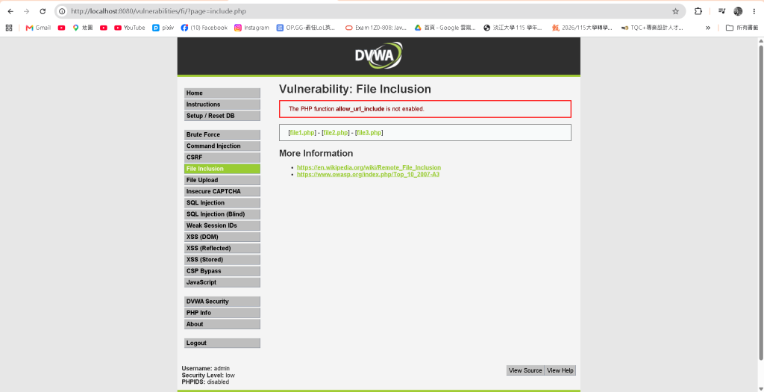The height and width of the screenshot is (392, 764).
Task: Select File Inclusion menu item
Action: [x=222, y=169]
